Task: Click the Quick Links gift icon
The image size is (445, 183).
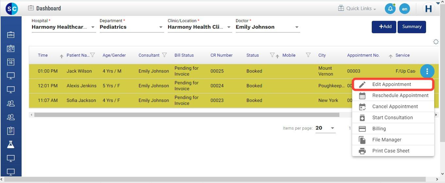Action: 341,8
